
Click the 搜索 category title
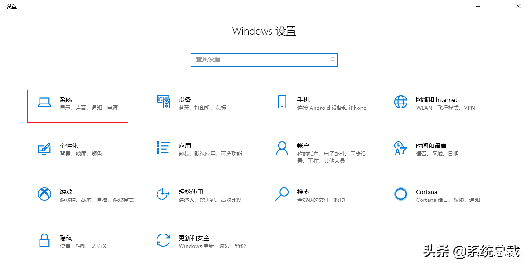point(304,192)
